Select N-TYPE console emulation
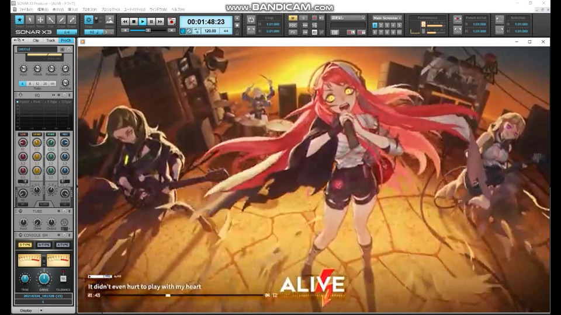Viewport: 561px width, 315px height. (44, 245)
